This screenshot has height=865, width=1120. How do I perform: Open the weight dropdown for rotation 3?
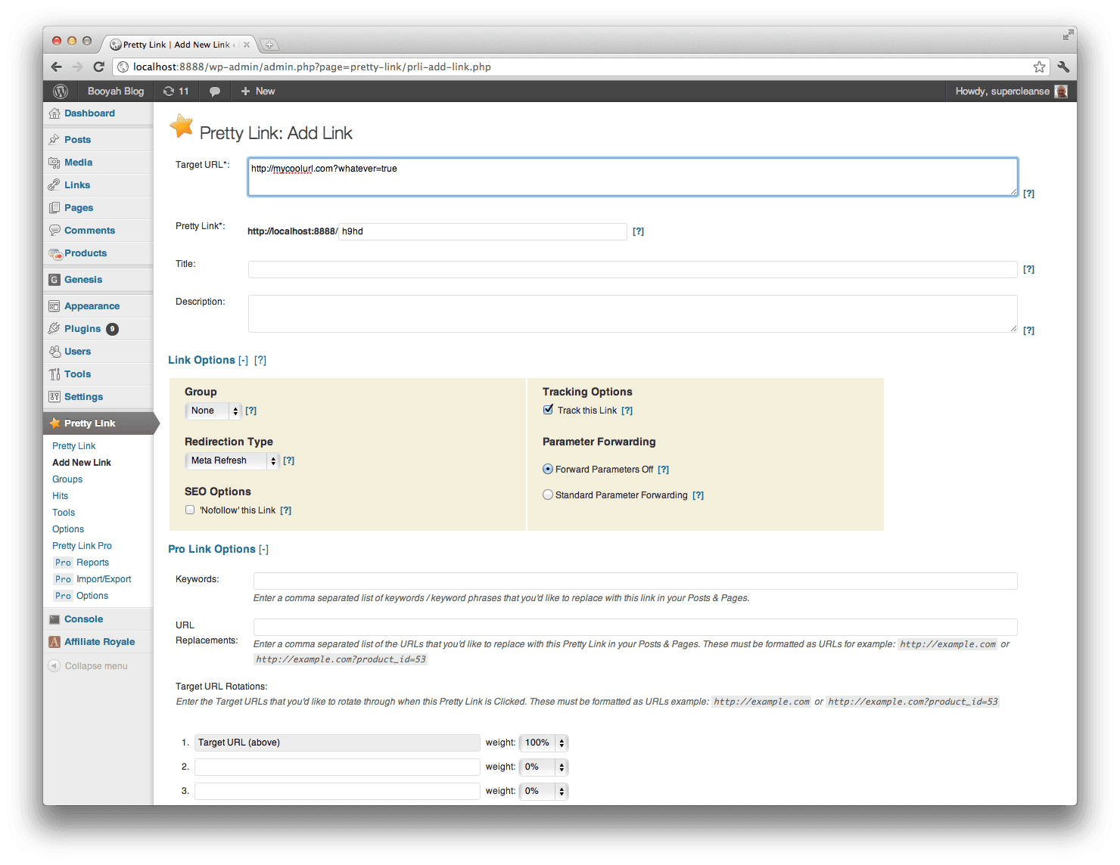(543, 791)
